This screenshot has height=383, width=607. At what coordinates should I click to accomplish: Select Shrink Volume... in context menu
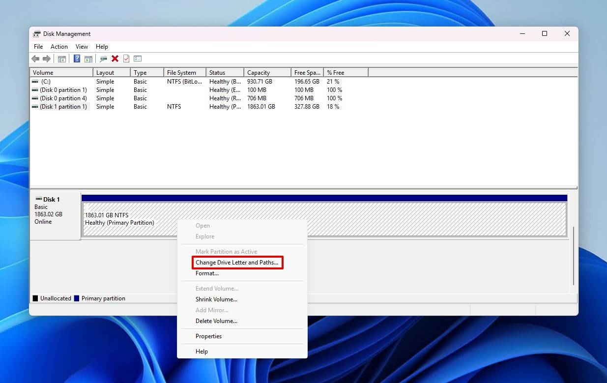pos(216,299)
